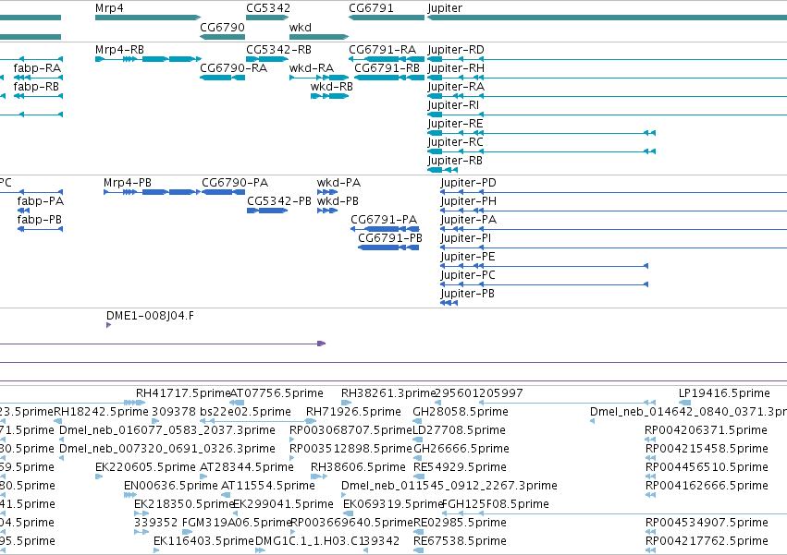
Task: Select the fabp-PB protein label
Action: coord(40,220)
